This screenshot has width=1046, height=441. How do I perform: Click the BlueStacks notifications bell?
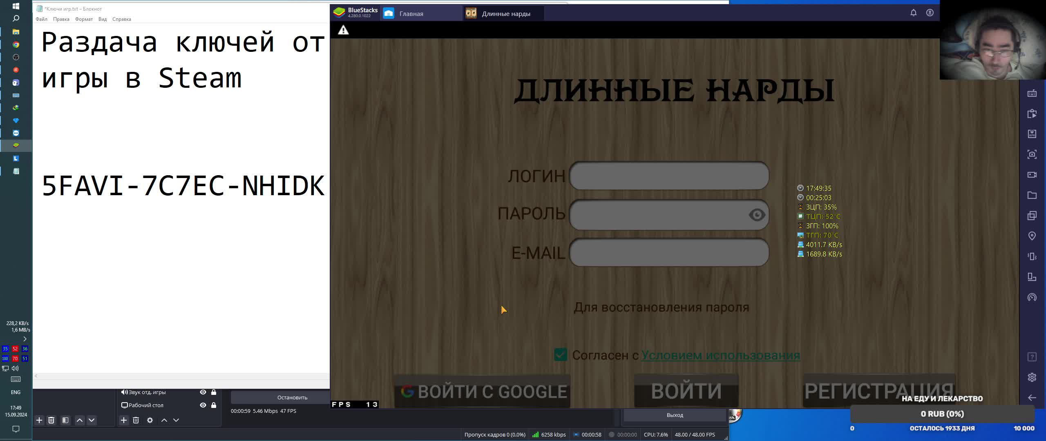click(913, 13)
